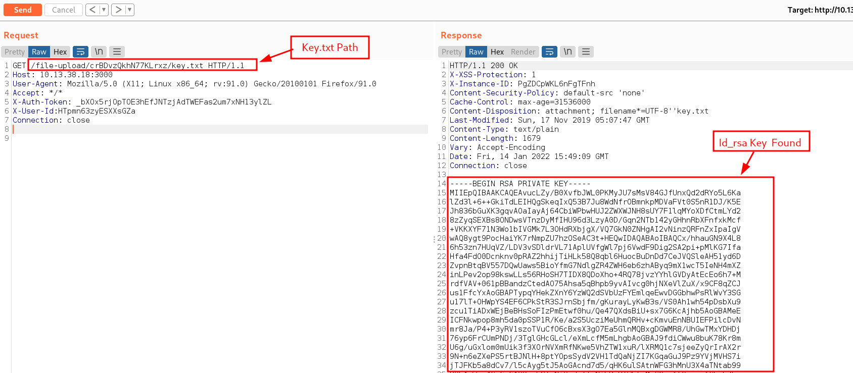
Task: Click the X-Auth-Token header value
Action: pos(174,102)
